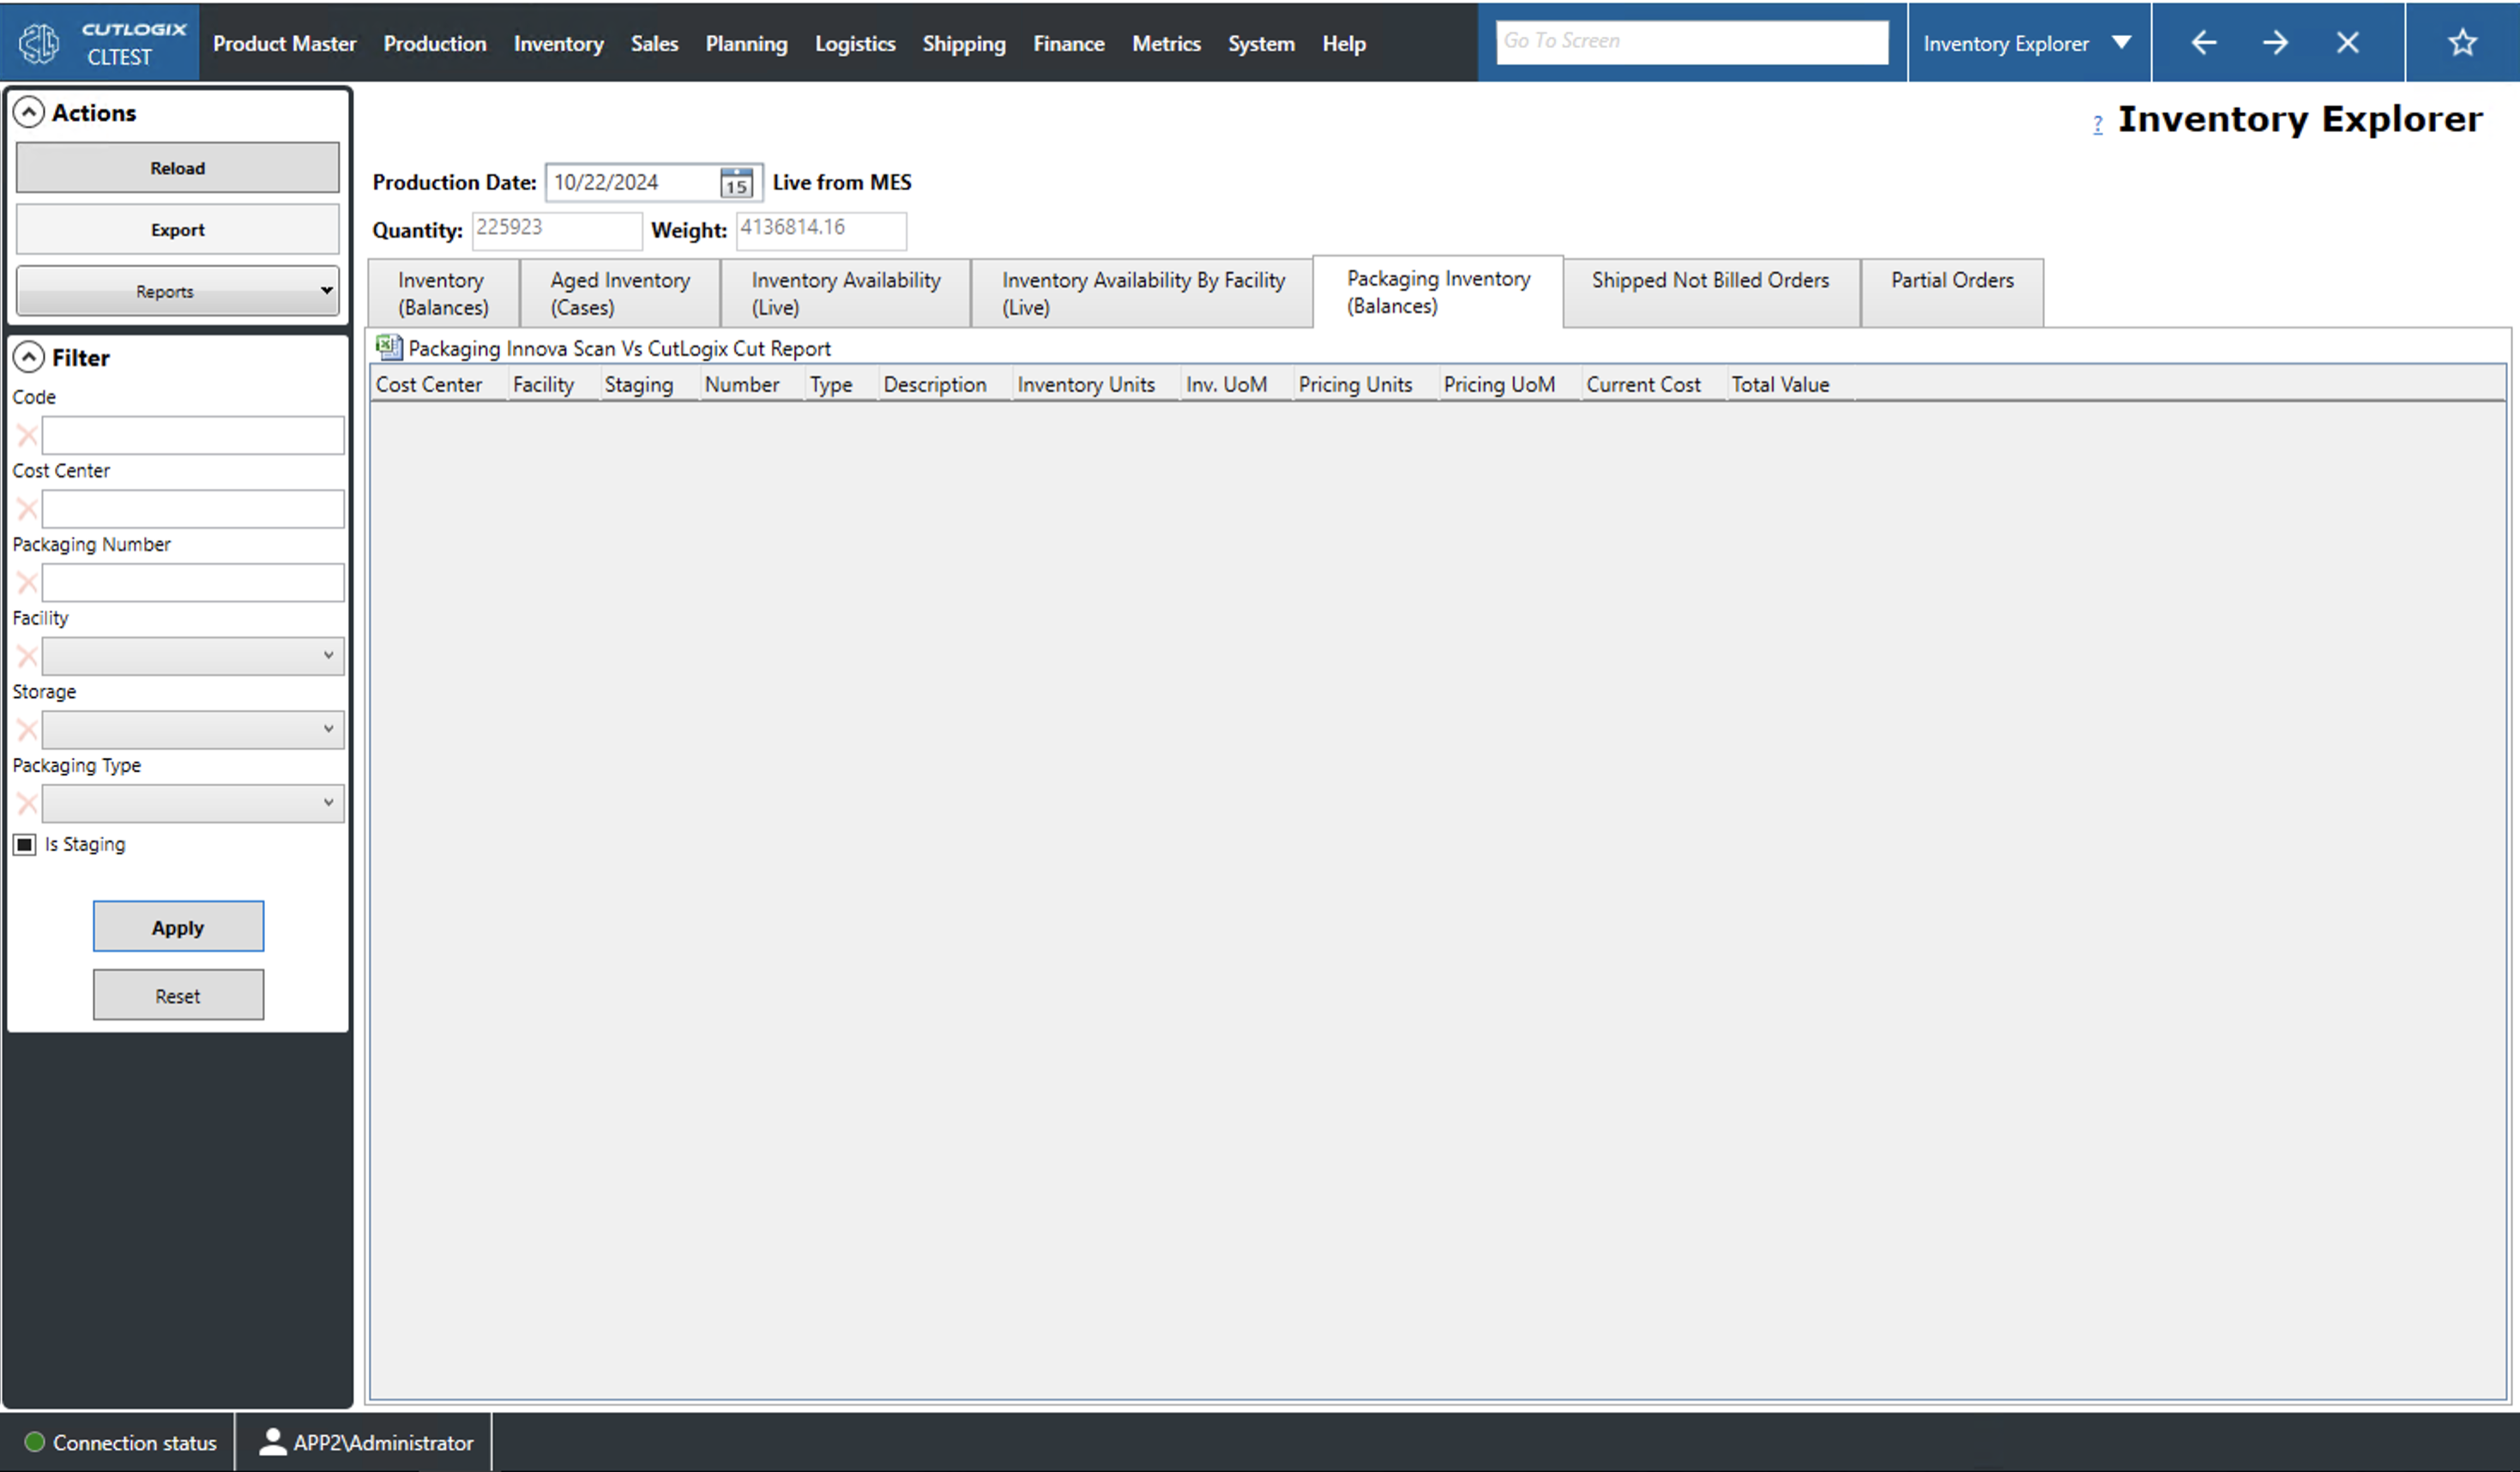Click the forward navigation arrow
The width and height of the screenshot is (2520, 1472).
click(x=2275, y=42)
